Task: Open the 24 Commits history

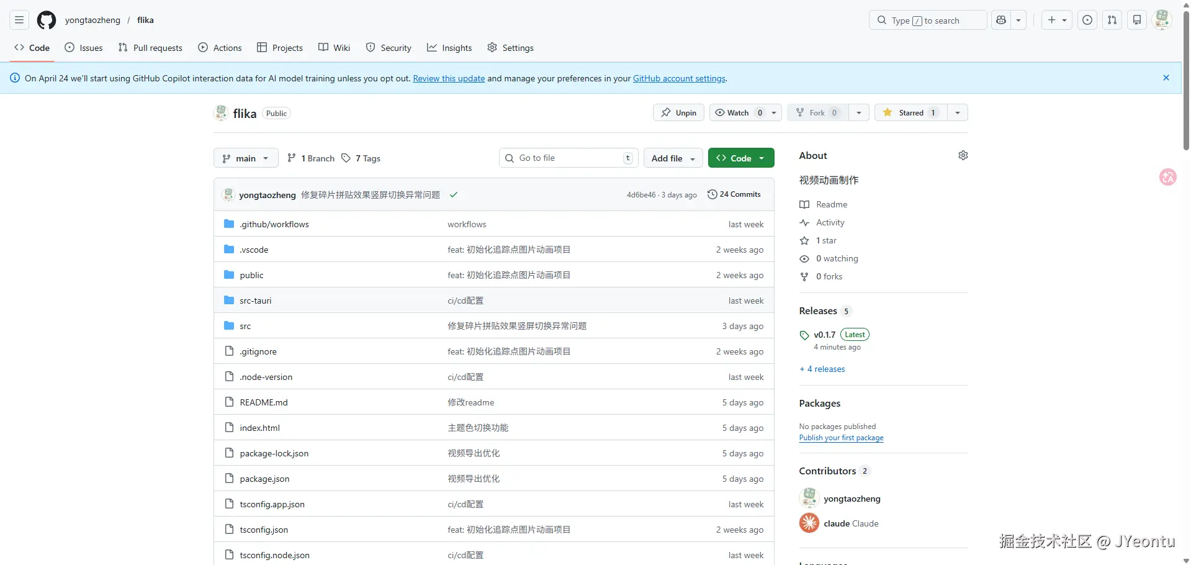Action: (x=734, y=194)
